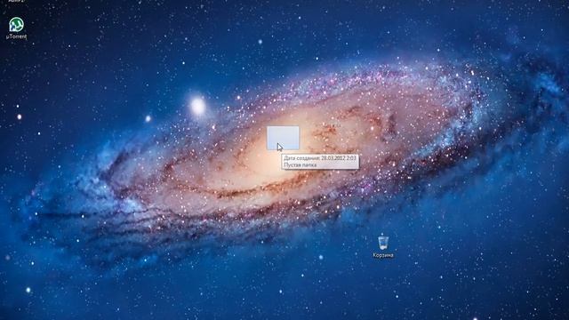
Task: Select the invisible folder highlighted at center
Action: pos(283,138)
